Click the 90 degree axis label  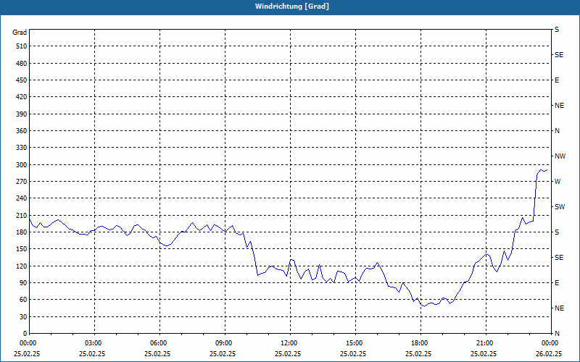[23, 283]
